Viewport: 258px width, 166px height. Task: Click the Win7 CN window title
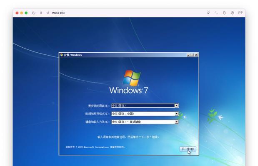click(x=58, y=13)
